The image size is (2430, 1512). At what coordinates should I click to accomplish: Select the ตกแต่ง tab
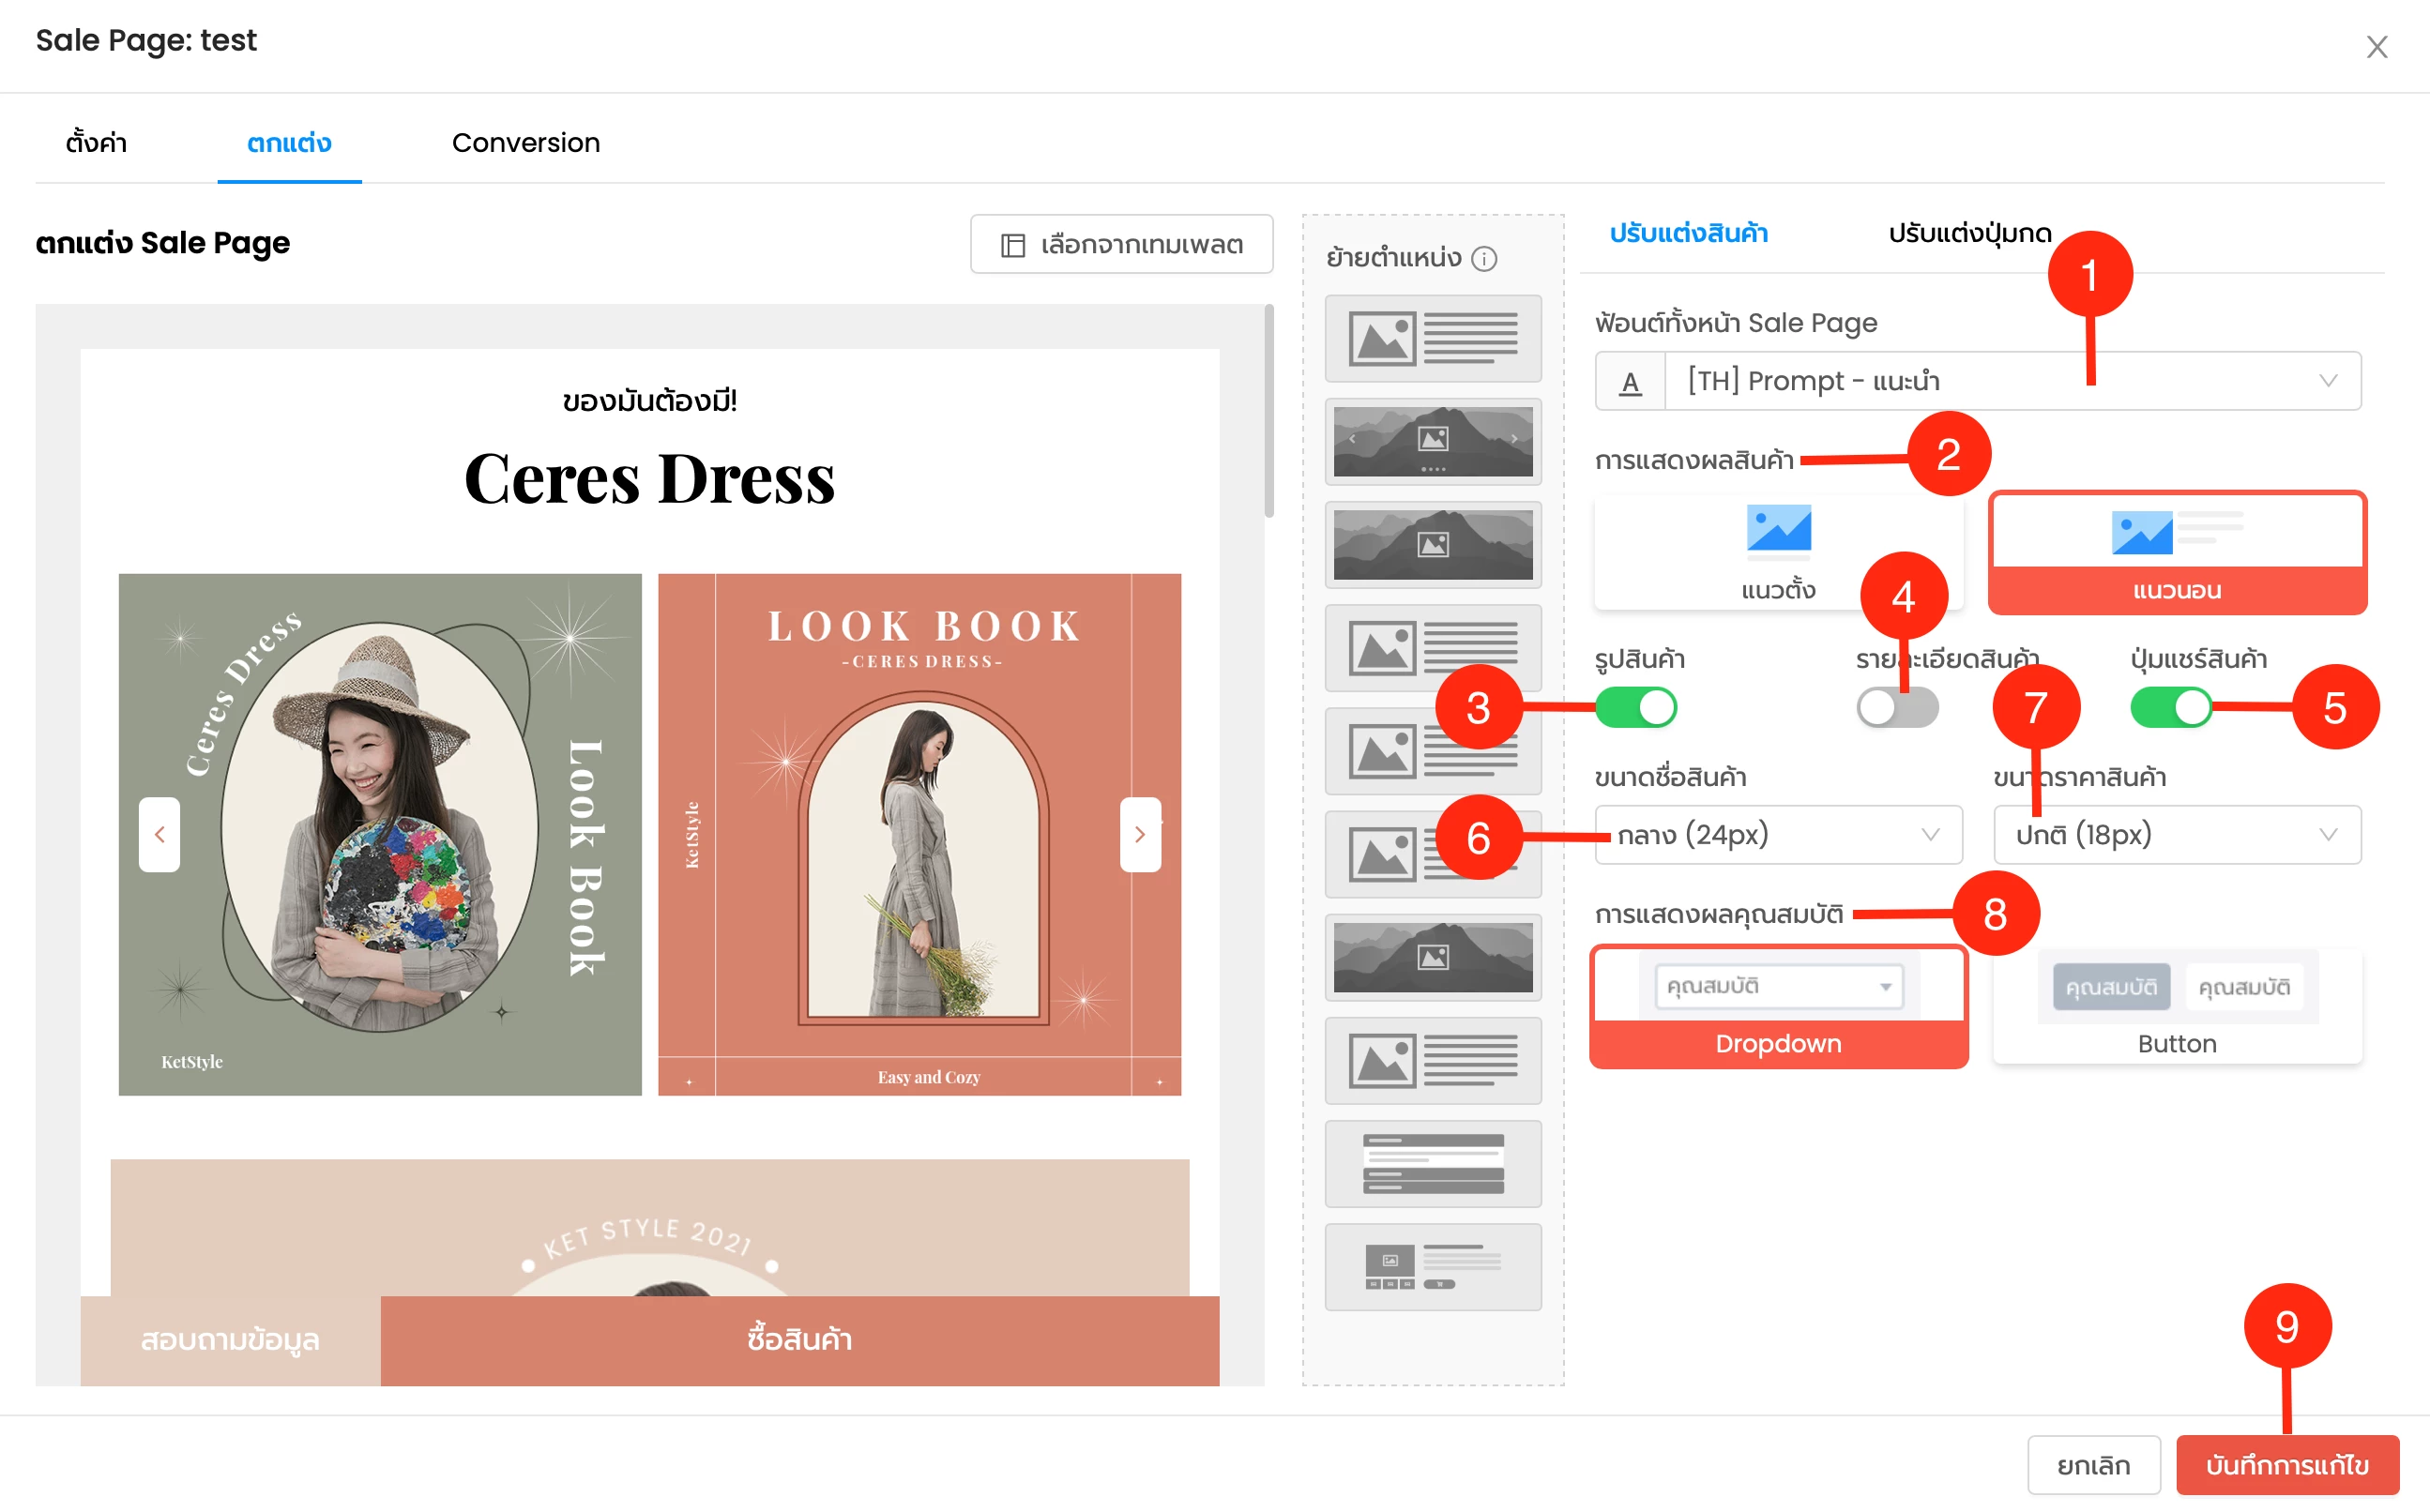[x=289, y=143]
